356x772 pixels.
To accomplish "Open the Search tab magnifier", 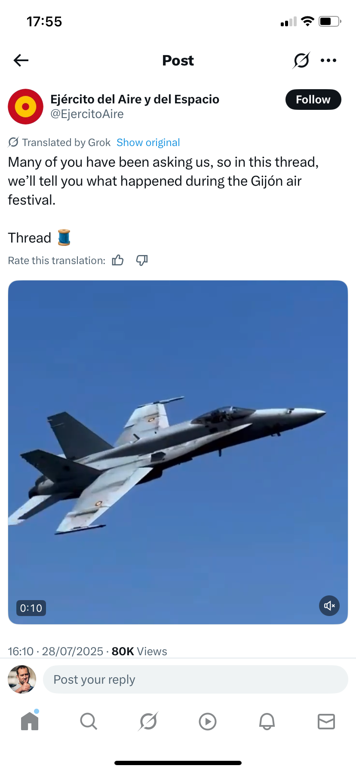I will 89,721.
